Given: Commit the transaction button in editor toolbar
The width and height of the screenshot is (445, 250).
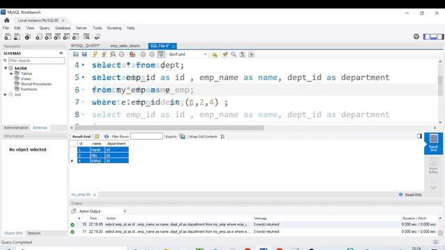Looking at the screenshot, I should coord(143,54).
